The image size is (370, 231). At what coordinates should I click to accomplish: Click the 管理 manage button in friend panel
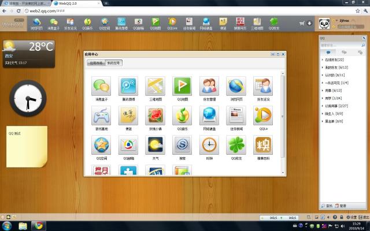pos(341,206)
